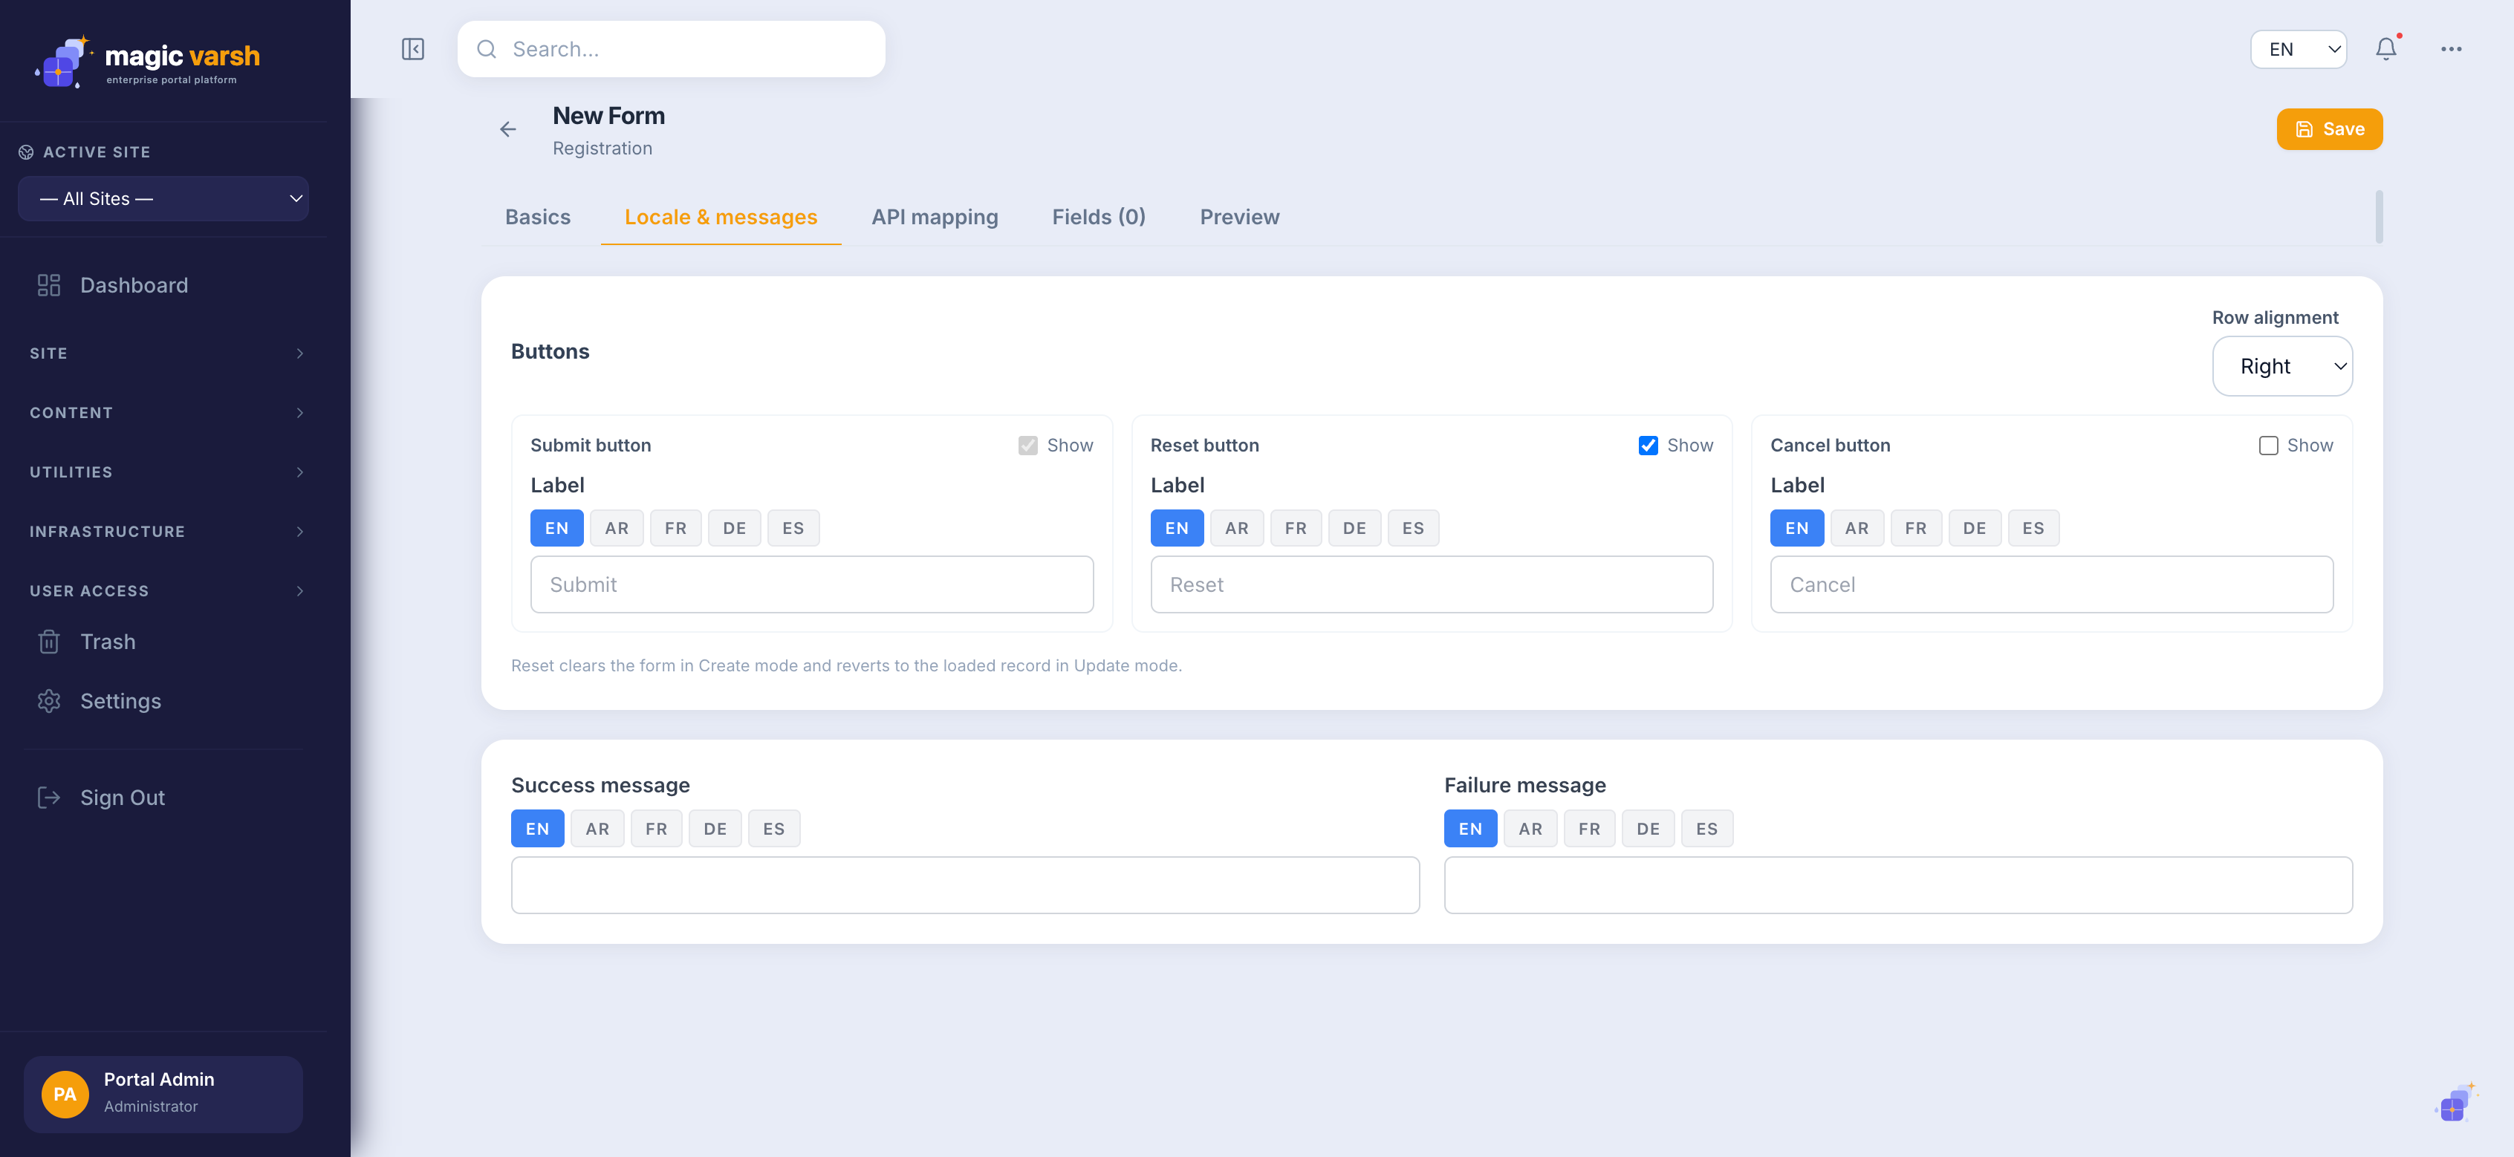Click the vertical scrollbar beside tabs

point(2378,217)
